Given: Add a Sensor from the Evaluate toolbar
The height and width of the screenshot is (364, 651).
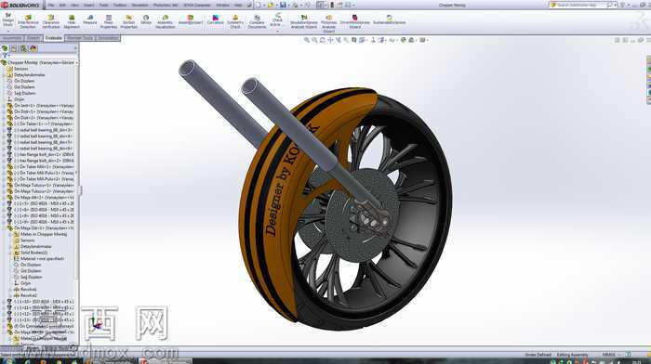Looking at the screenshot, I should tap(146, 19).
